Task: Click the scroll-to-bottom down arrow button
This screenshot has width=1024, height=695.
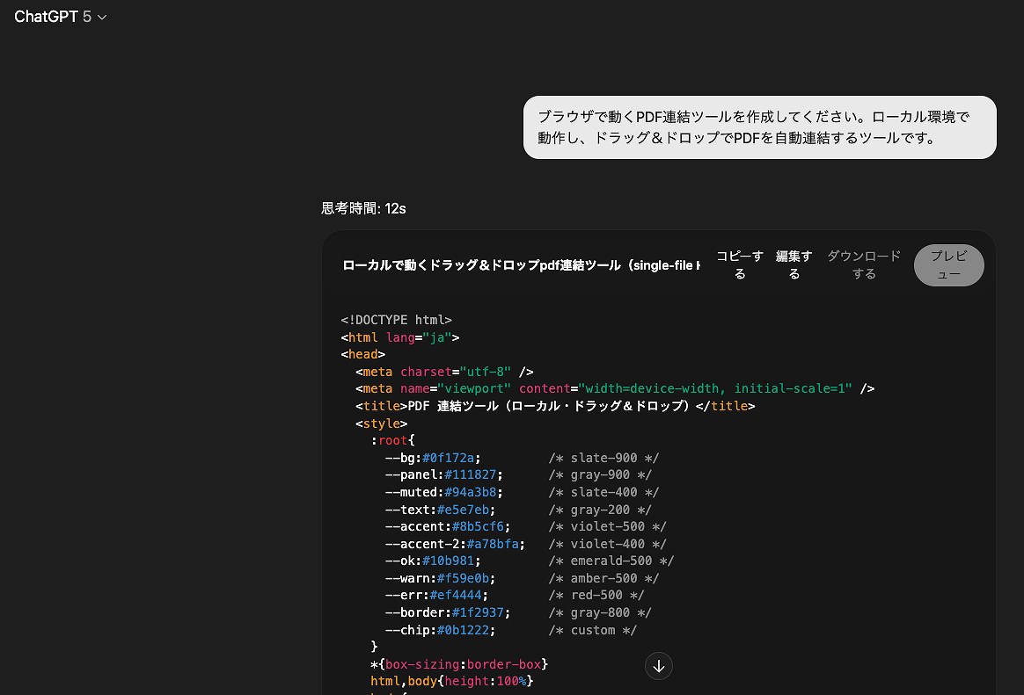Action: [x=659, y=666]
